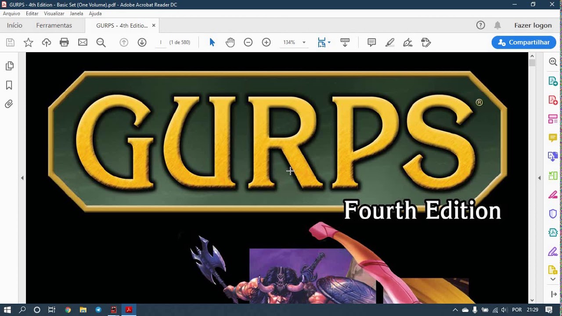Click the scrollbar up arrow

[x=532, y=56]
